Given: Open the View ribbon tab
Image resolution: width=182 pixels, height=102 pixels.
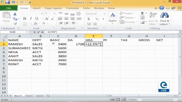Looking at the screenshot, I should [111, 8].
